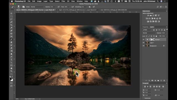
Task: Open brush Mode dropdown
Action: pos(37,7)
